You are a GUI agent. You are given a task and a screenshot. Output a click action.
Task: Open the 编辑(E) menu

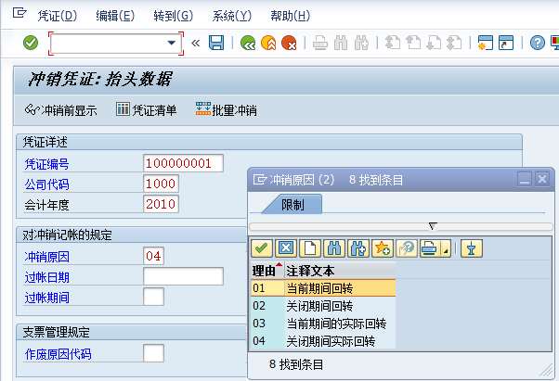tap(115, 16)
